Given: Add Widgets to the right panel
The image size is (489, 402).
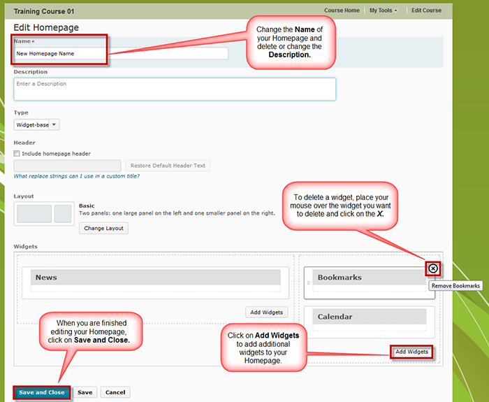Looking at the screenshot, I should click(411, 352).
